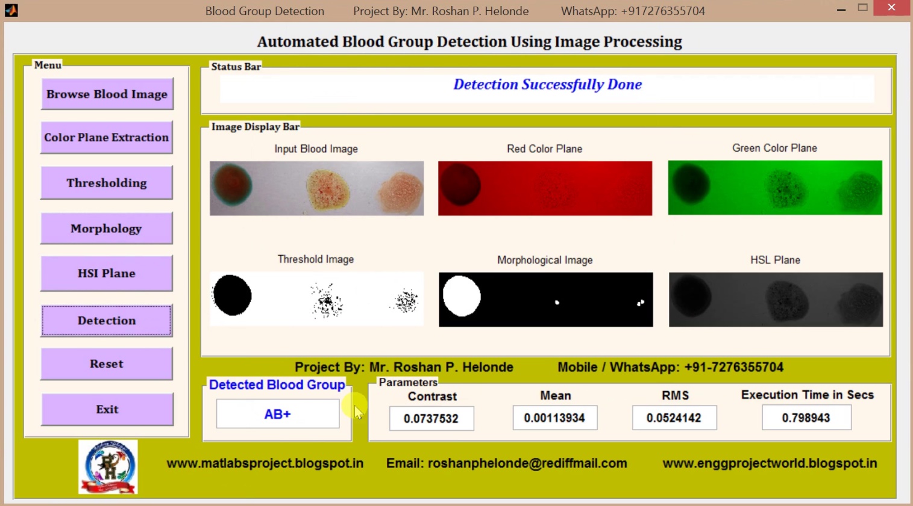Start blood group Detection

click(107, 320)
